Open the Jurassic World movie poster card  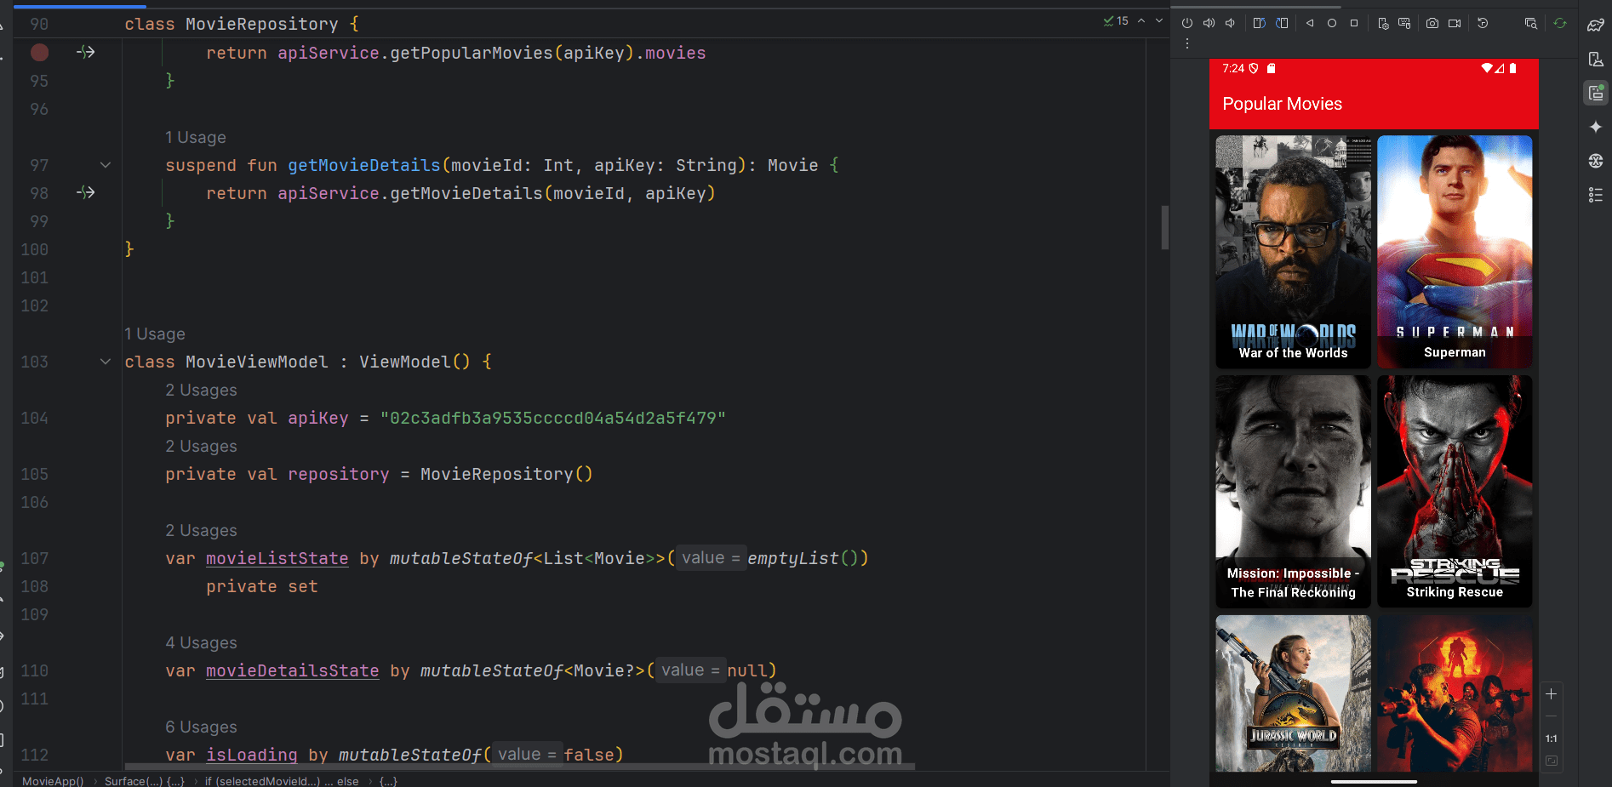[x=1293, y=693]
